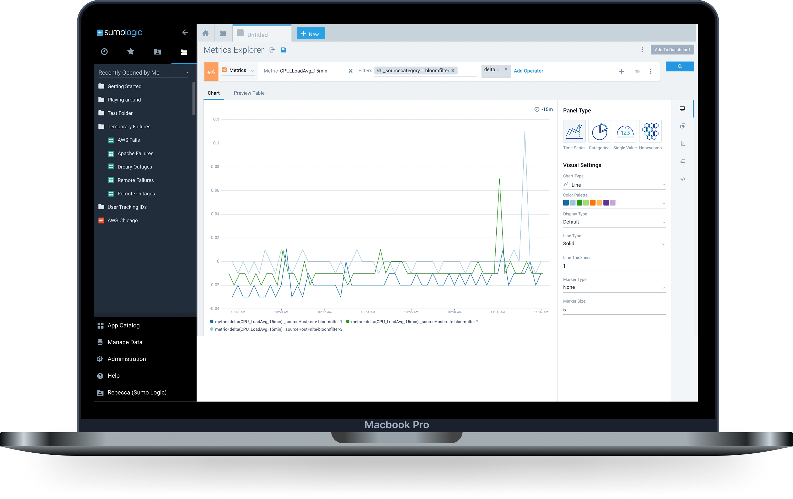
Task: Switch to the Preview Table tab
Action: (249, 93)
